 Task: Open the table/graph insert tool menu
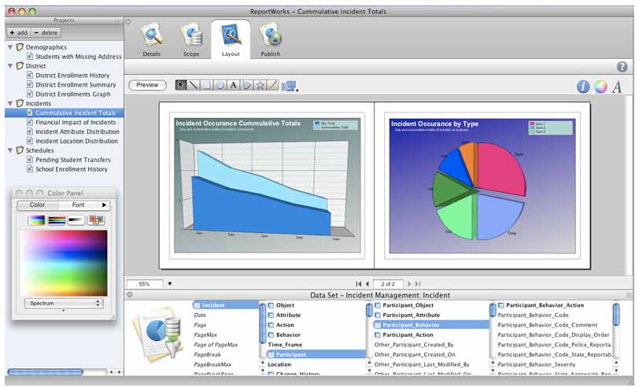pyautogui.click(x=290, y=86)
